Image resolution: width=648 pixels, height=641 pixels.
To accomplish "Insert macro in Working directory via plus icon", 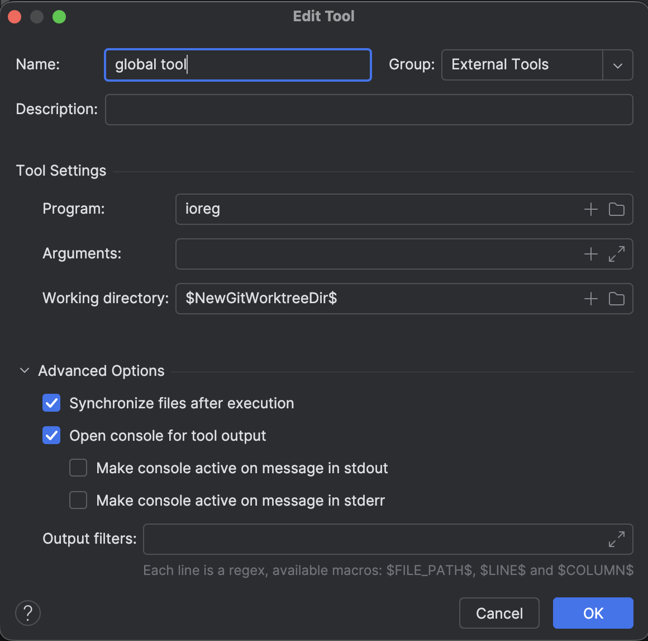I will [x=590, y=299].
